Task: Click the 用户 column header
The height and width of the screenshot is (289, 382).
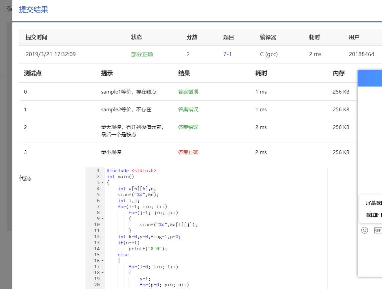Action: (x=354, y=37)
